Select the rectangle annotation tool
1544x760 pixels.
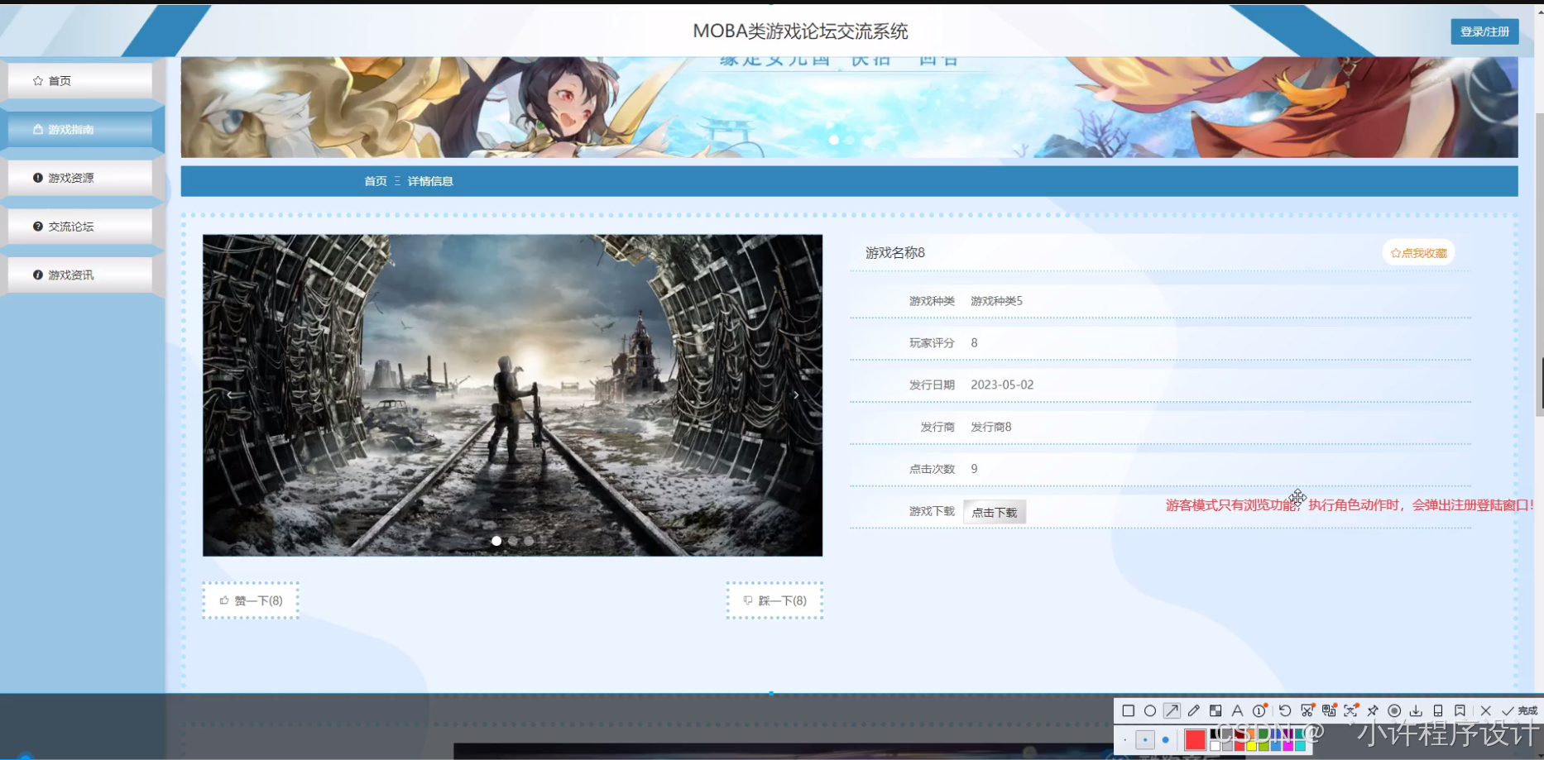click(1129, 711)
